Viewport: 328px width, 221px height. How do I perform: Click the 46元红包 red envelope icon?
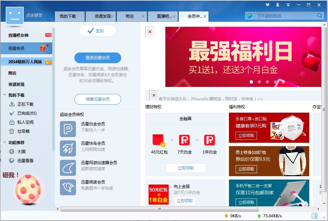tap(159, 140)
